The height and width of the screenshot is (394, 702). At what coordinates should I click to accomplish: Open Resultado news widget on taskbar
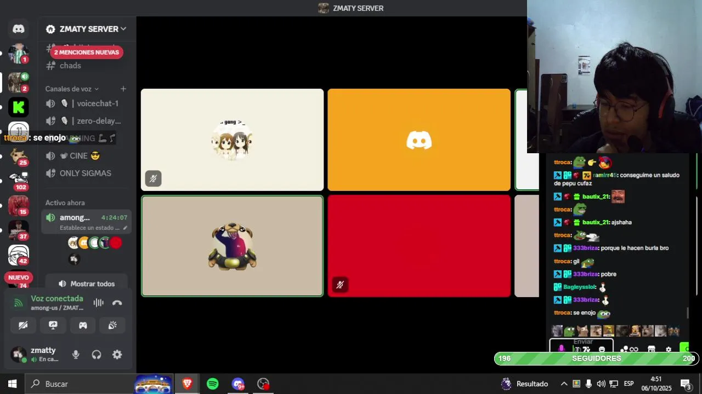[525, 384]
